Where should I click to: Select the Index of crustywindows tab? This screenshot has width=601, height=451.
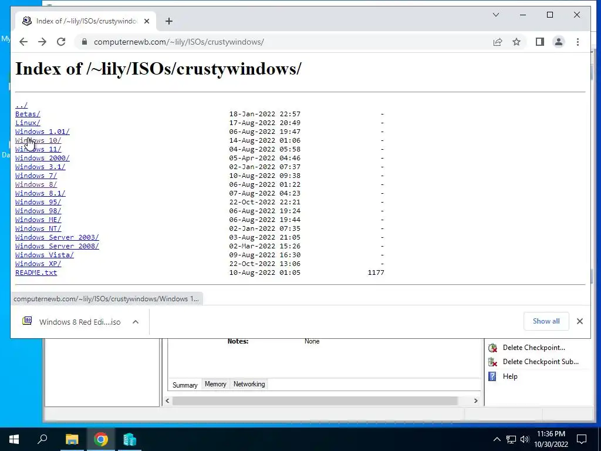click(85, 21)
